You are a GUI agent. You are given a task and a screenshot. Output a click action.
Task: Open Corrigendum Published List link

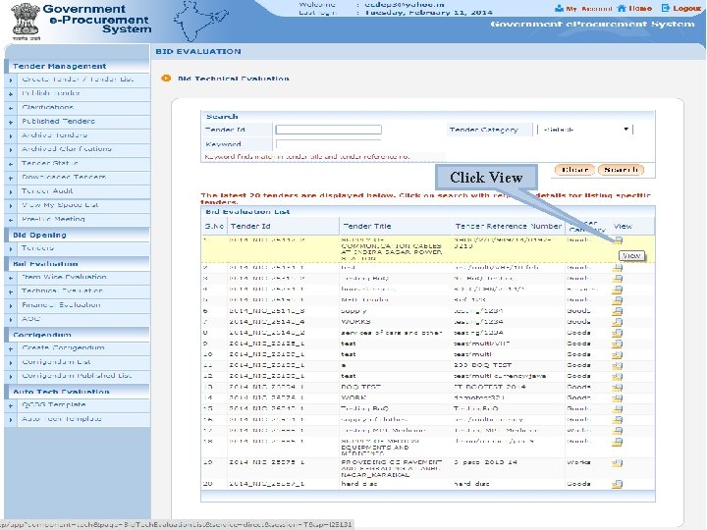click(77, 376)
